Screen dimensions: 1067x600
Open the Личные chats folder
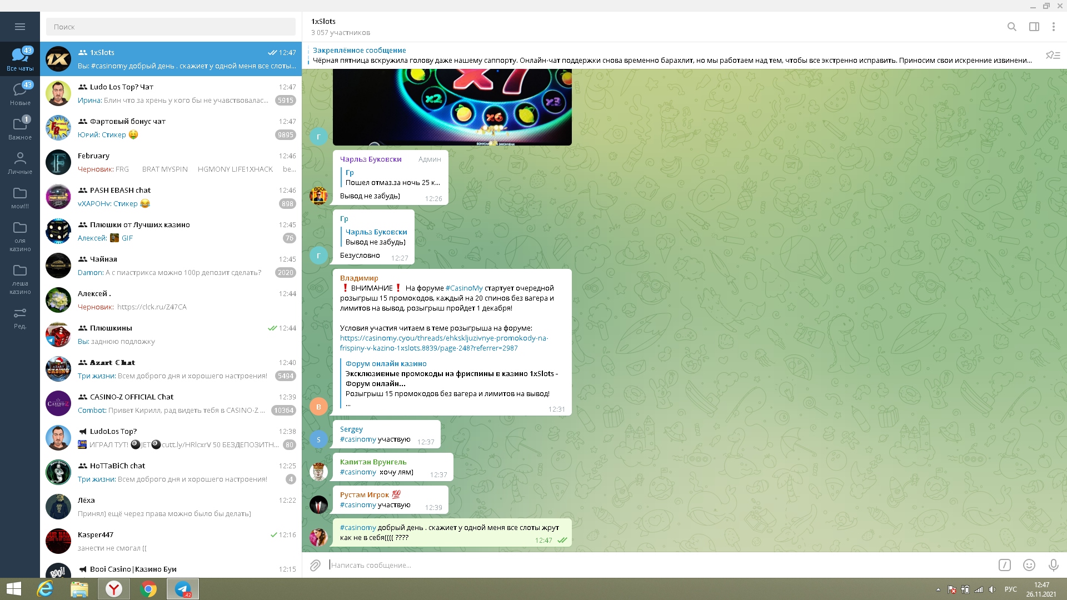pos(20,162)
